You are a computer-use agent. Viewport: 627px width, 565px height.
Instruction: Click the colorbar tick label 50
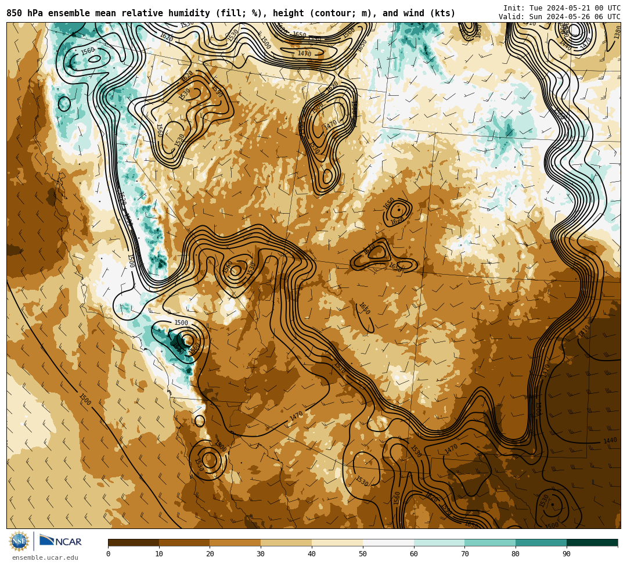point(363,554)
